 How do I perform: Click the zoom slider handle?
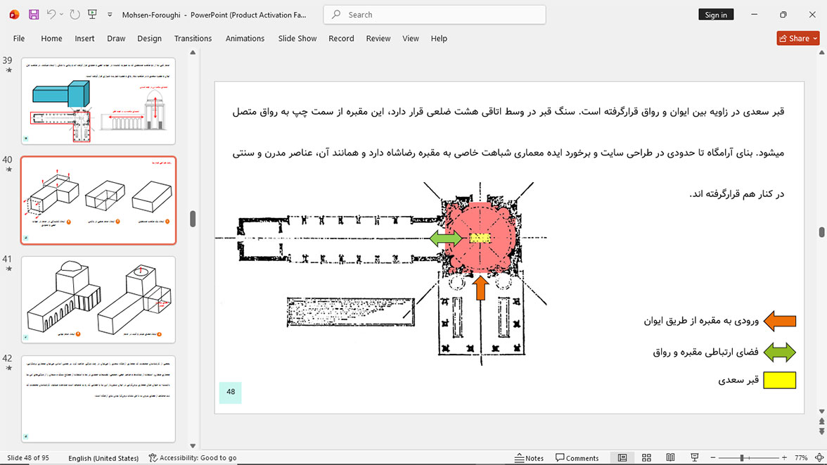tap(741, 457)
